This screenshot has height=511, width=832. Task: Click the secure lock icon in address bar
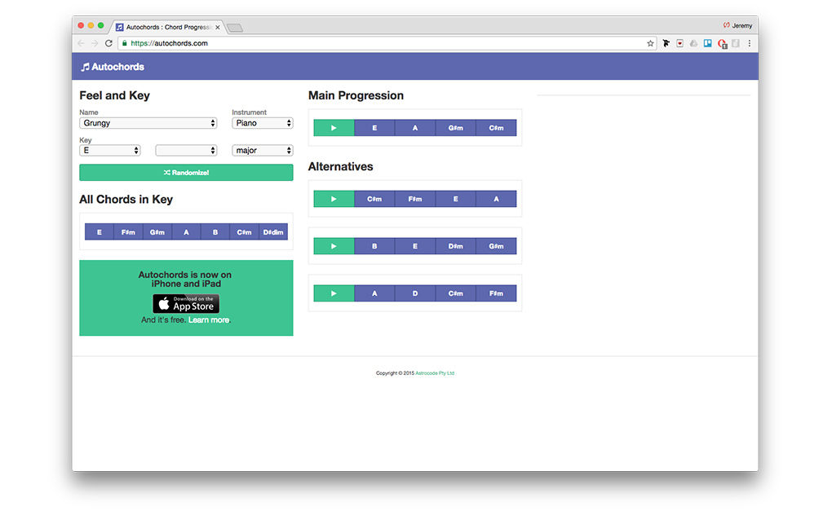coord(125,43)
